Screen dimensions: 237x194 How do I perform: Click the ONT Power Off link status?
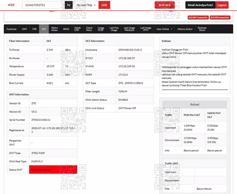(x=127, y=108)
